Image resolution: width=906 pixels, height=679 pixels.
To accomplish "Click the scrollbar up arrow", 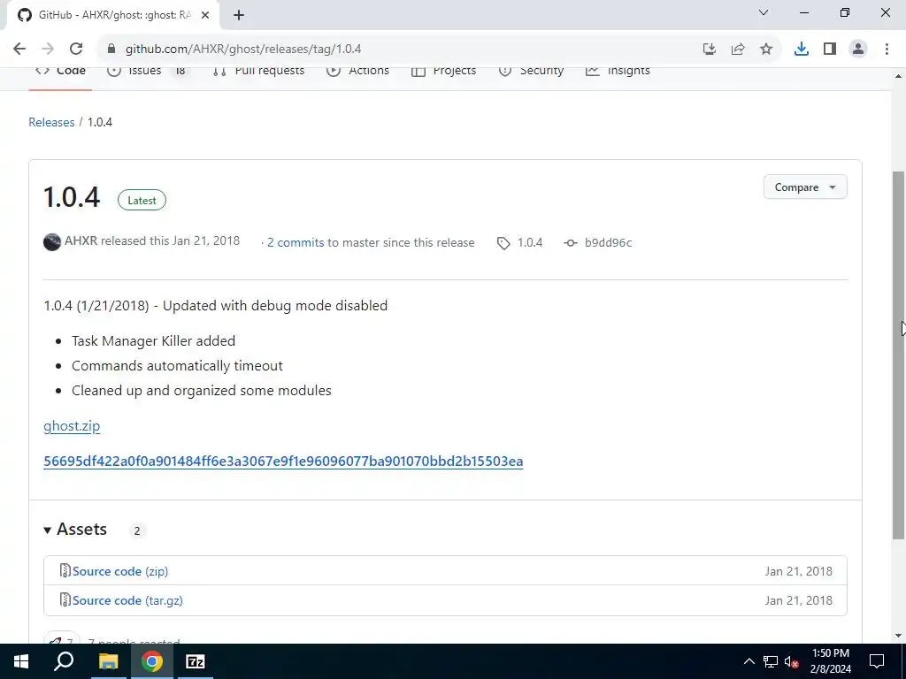I will (898, 76).
